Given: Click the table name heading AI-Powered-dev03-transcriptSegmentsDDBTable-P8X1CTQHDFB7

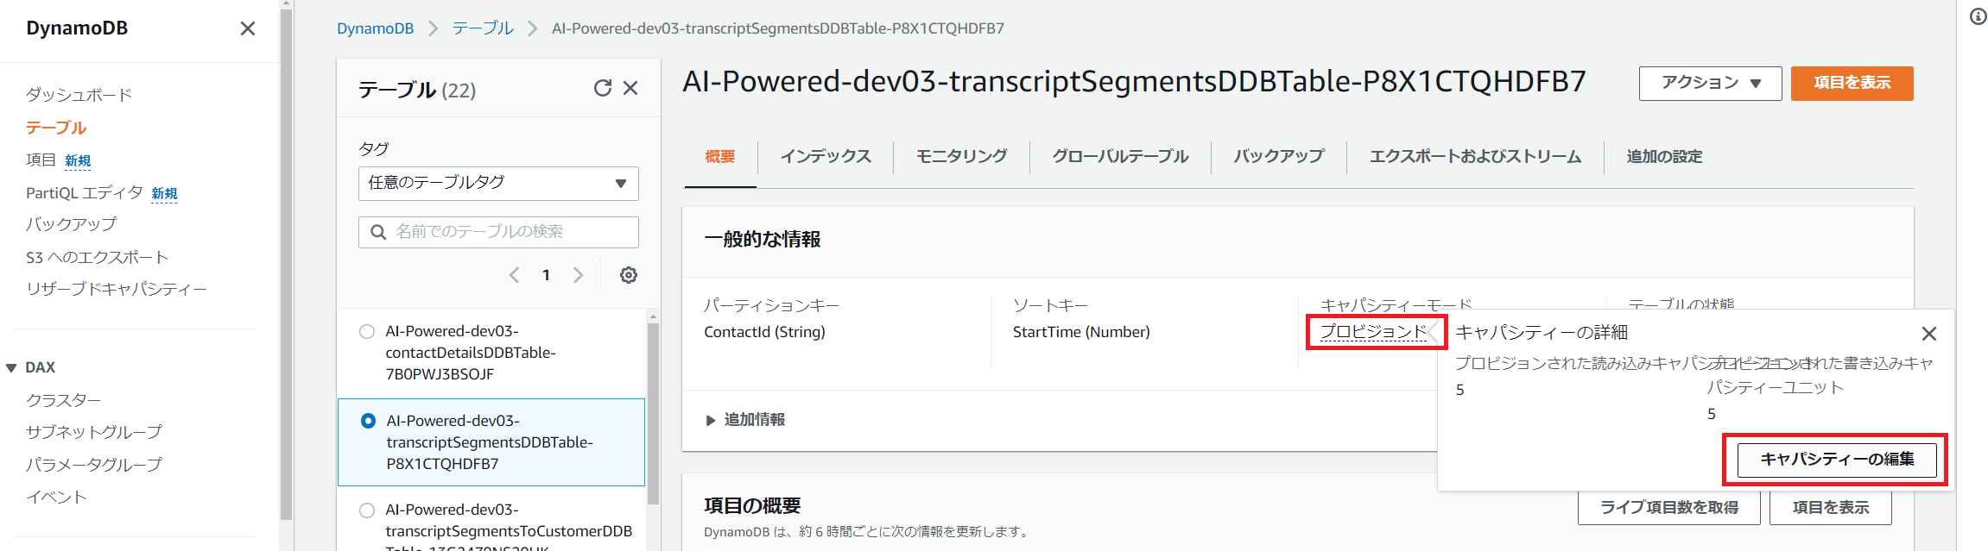Looking at the screenshot, I should pos(1134,82).
